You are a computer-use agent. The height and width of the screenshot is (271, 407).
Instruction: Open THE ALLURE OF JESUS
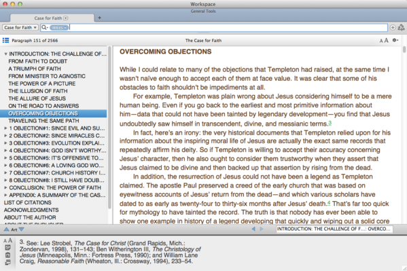tap(37, 98)
